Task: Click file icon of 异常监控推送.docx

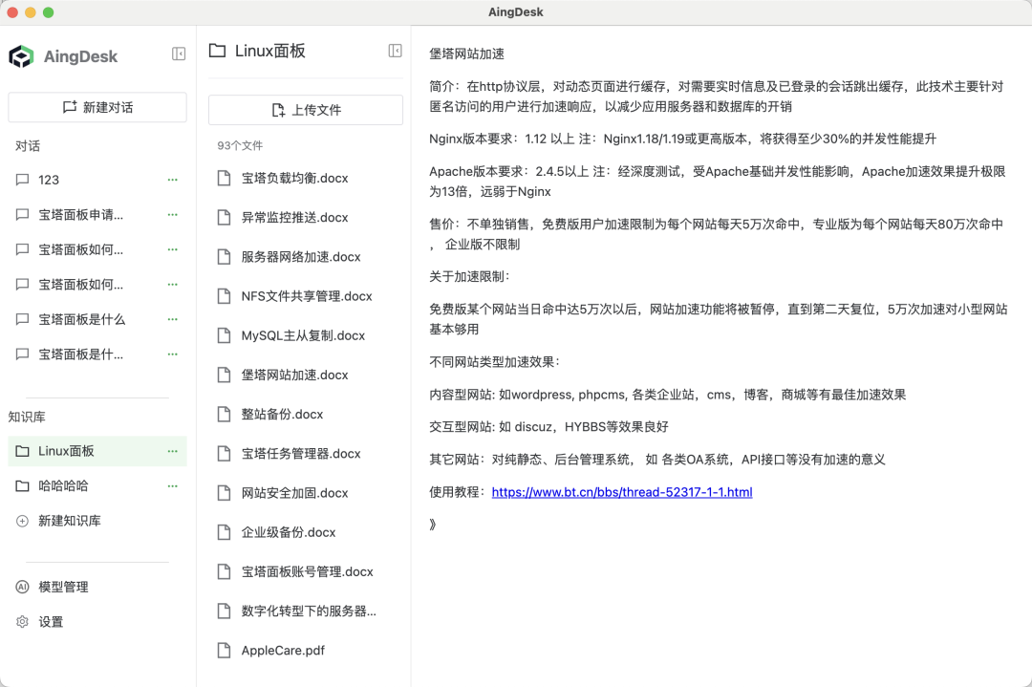Action: 224,218
